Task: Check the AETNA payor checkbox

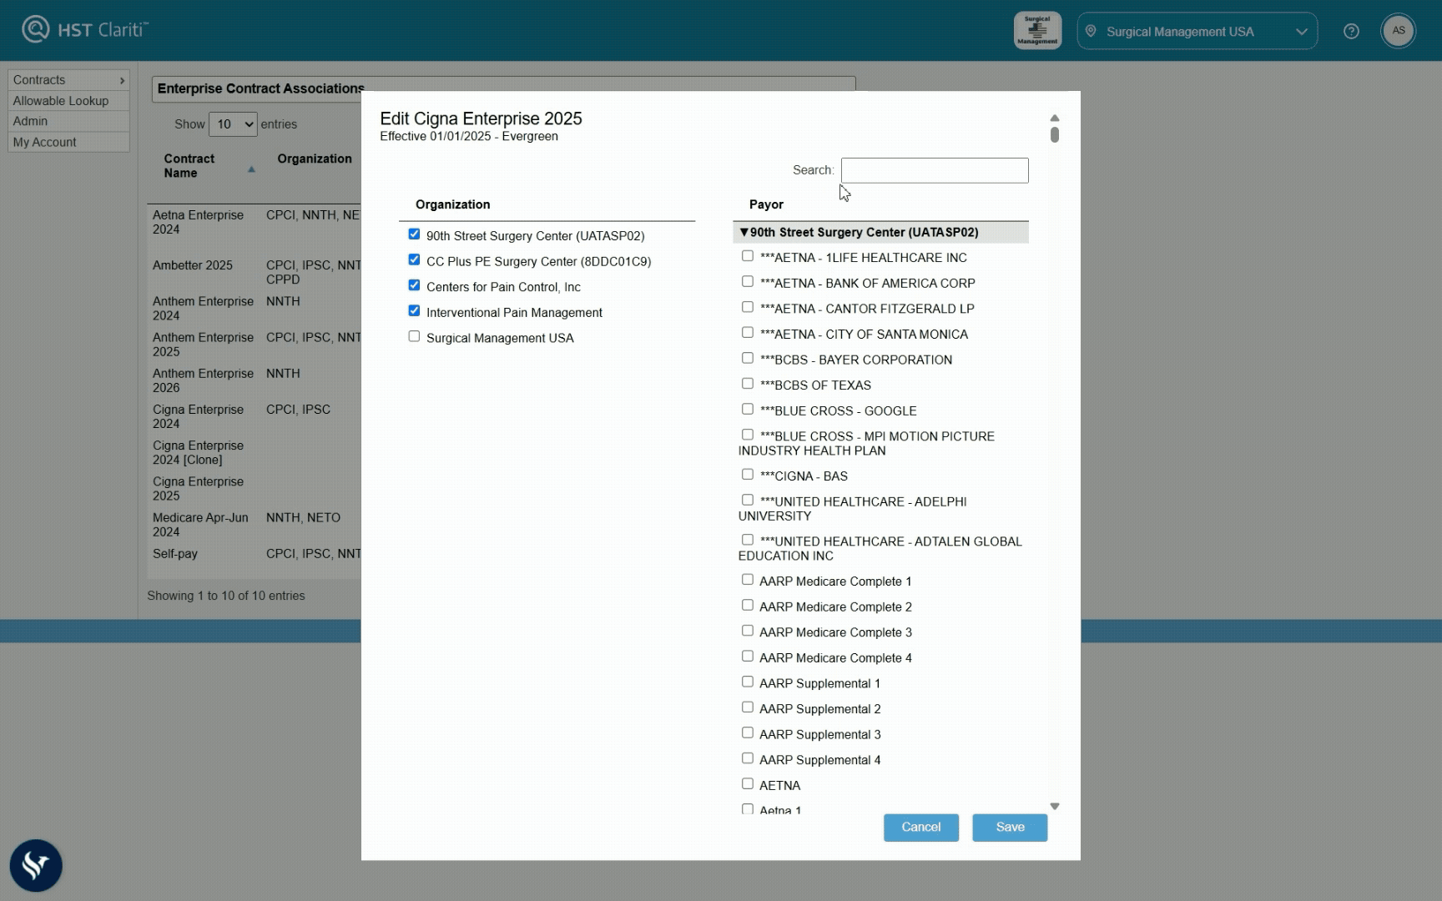Action: pos(748,784)
